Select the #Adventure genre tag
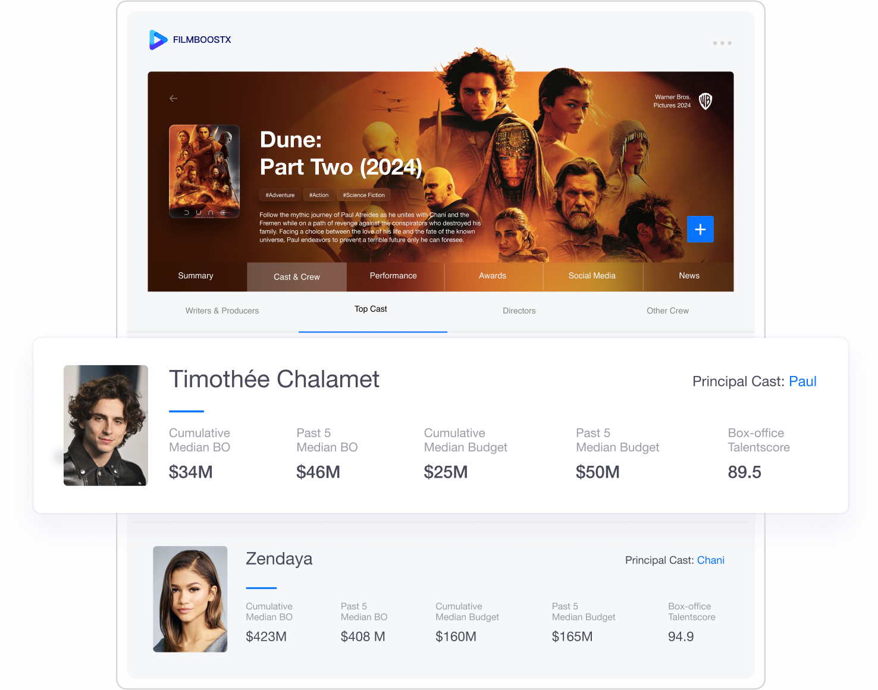This screenshot has width=878, height=690. 280,195
